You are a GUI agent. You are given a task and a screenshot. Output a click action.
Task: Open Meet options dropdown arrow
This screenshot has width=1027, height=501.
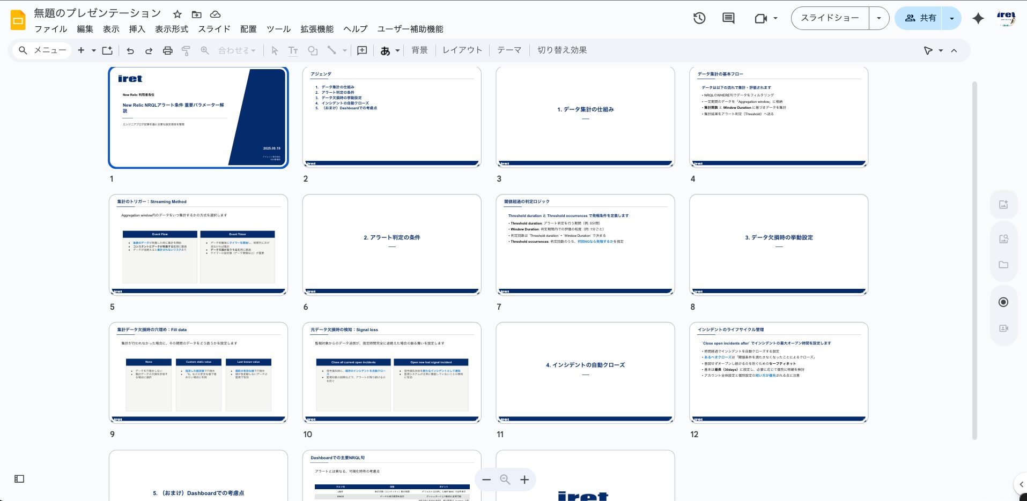point(775,18)
